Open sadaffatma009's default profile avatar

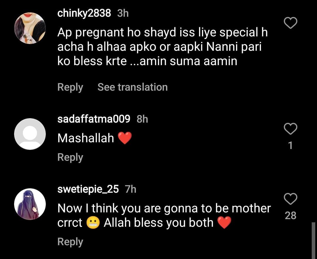click(30, 134)
